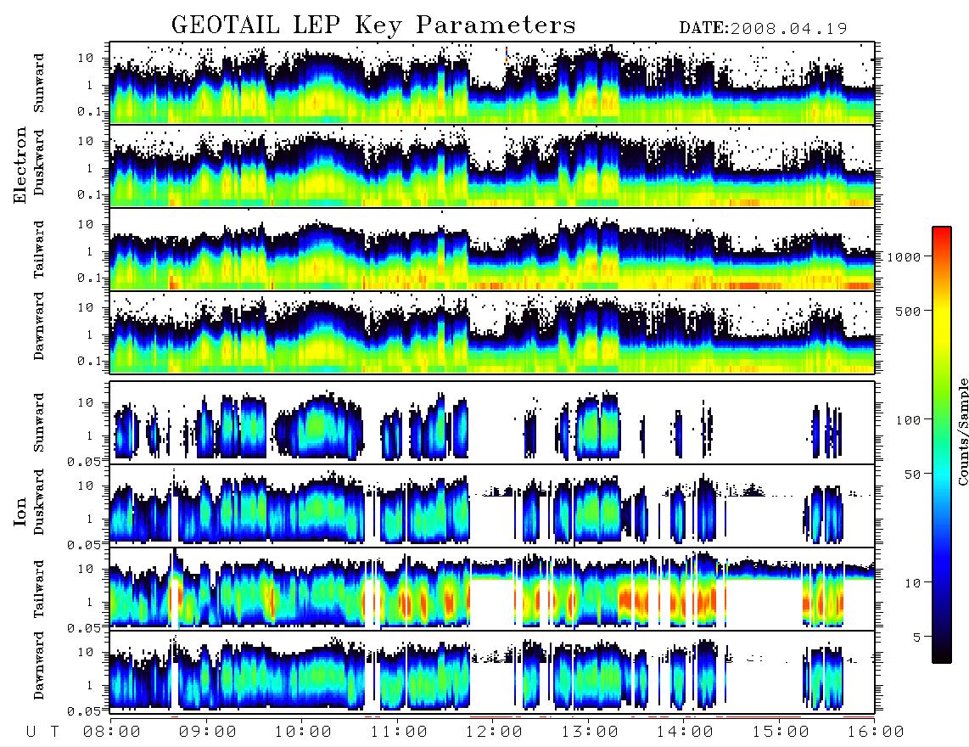This screenshot has height=747, width=969.
Task: Click the 12:00 time axis label
Action: [x=494, y=732]
